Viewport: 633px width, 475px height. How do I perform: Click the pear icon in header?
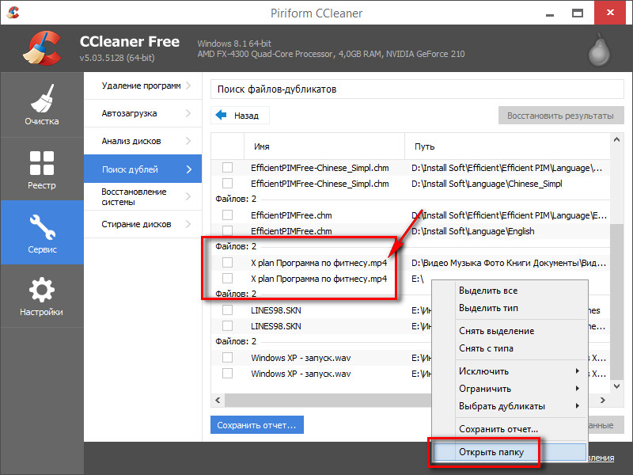coord(599,50)
